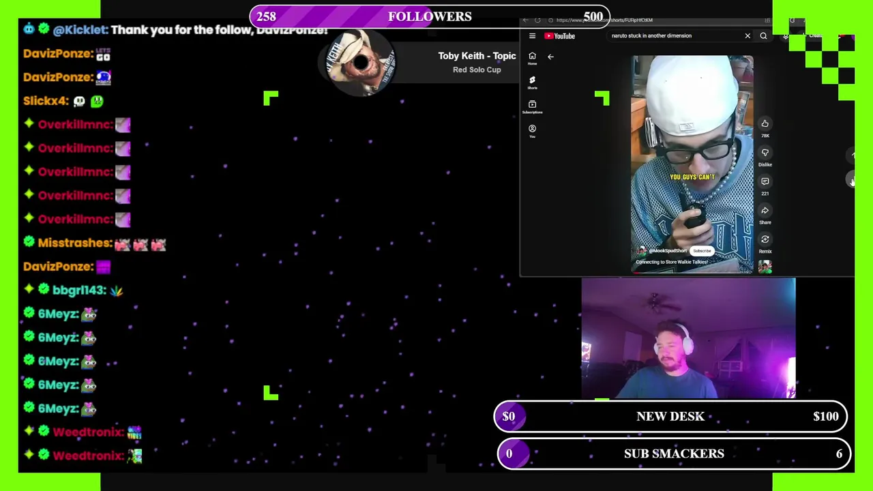Click Slickx4 username in chat

click(x=44, y=101)
